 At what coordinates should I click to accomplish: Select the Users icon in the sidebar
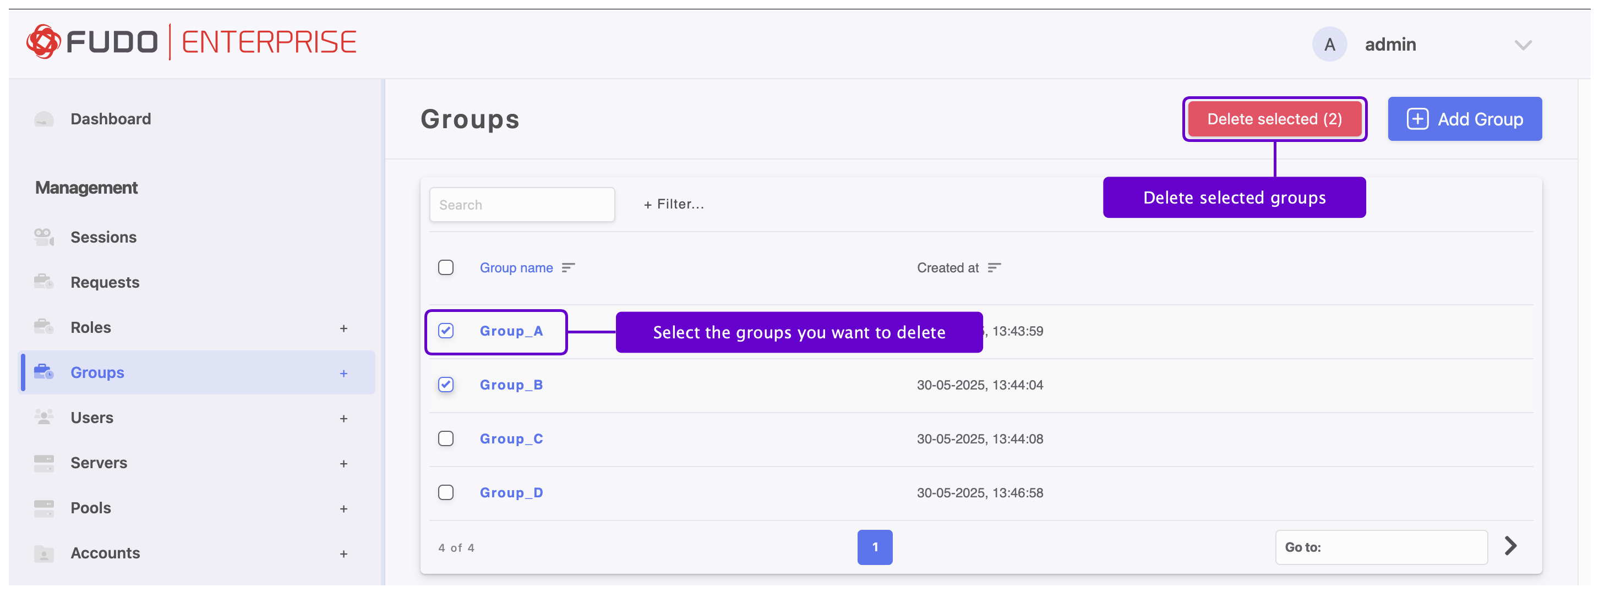tap(43, 417)
